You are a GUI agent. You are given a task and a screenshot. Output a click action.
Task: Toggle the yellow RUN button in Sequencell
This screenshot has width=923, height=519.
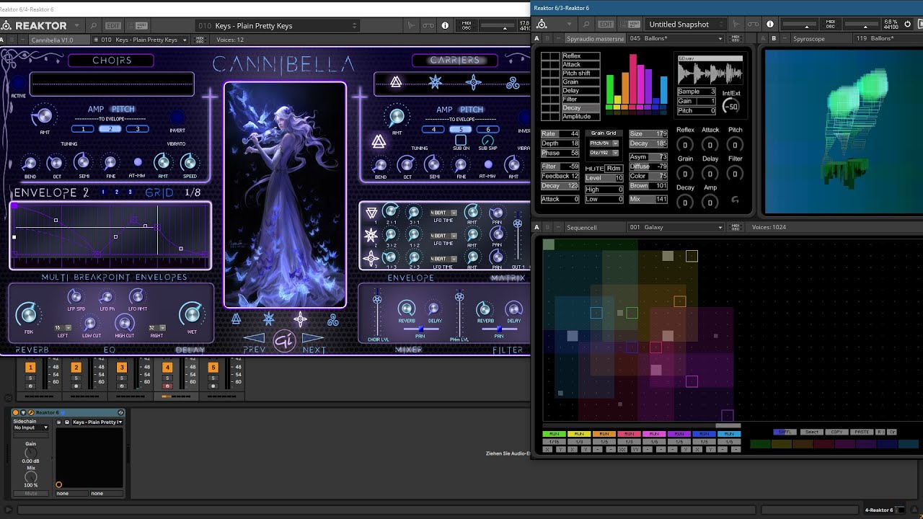click(579, 434)
